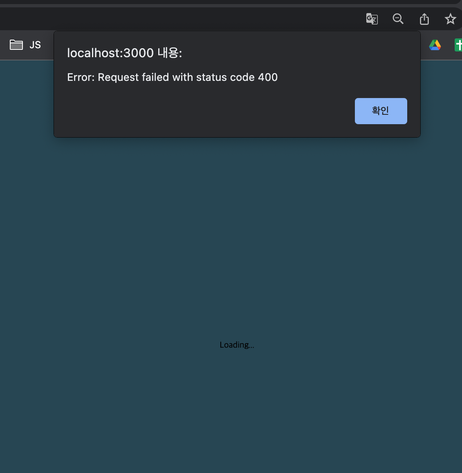Open the green plus bookmark icon

pyautogui.click(x=458, y=45)
